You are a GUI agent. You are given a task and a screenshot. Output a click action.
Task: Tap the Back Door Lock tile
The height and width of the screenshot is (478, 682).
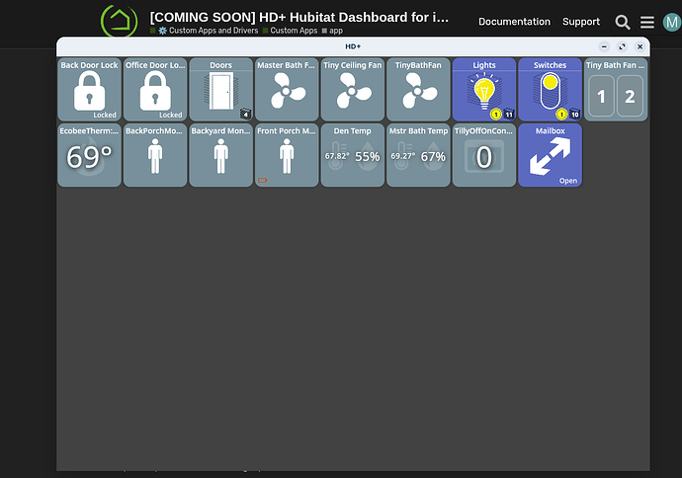click(x=89, y=90)
